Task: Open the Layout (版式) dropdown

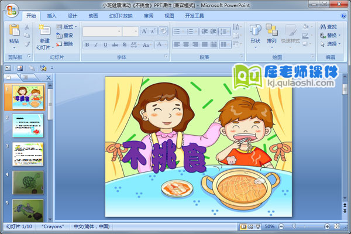Action: click(x=67, y=27)
